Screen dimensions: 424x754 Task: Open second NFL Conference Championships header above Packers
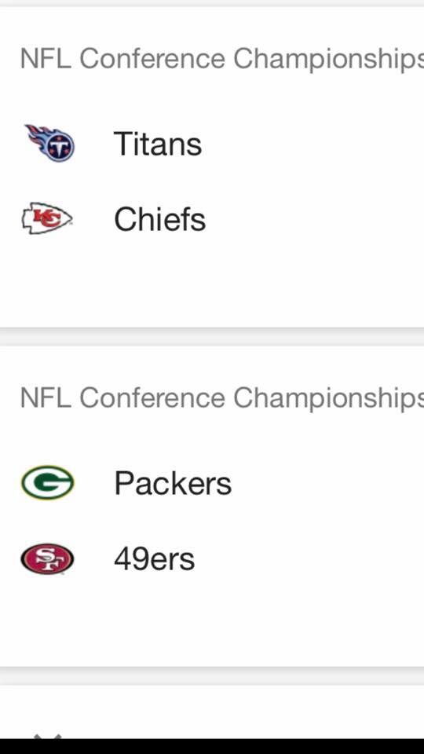click(221, 398)
